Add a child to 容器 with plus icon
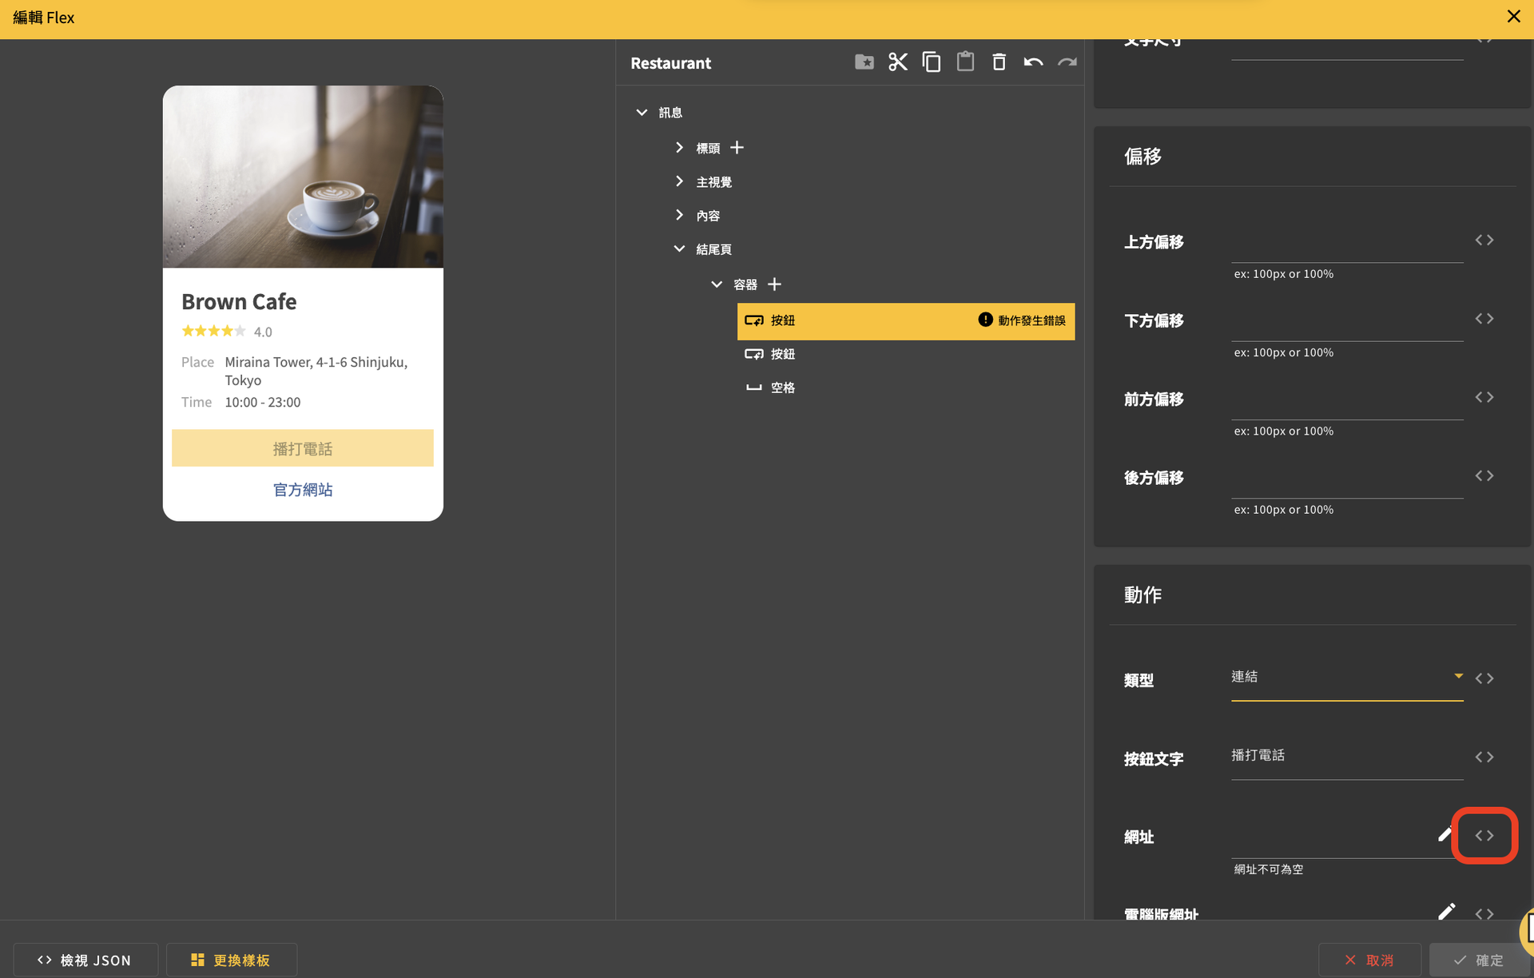The height and width of the screenshot is (978, 1534). pyautogui.click(x=774, y=284)
